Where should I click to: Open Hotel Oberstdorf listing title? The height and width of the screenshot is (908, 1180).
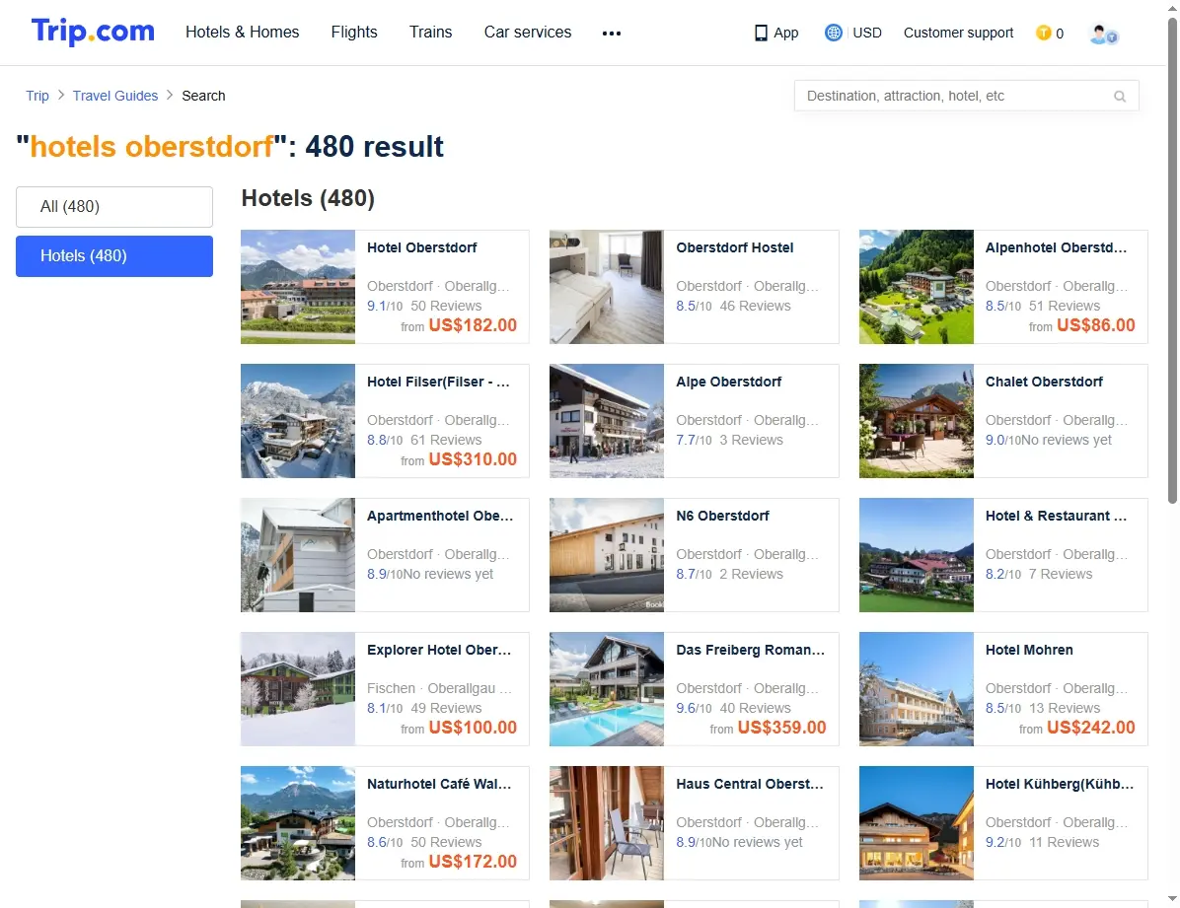tap(421, 247)
